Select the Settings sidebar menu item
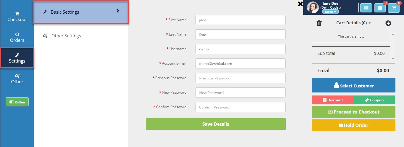Viewport: 404px width, 147px height. [17, 58]
